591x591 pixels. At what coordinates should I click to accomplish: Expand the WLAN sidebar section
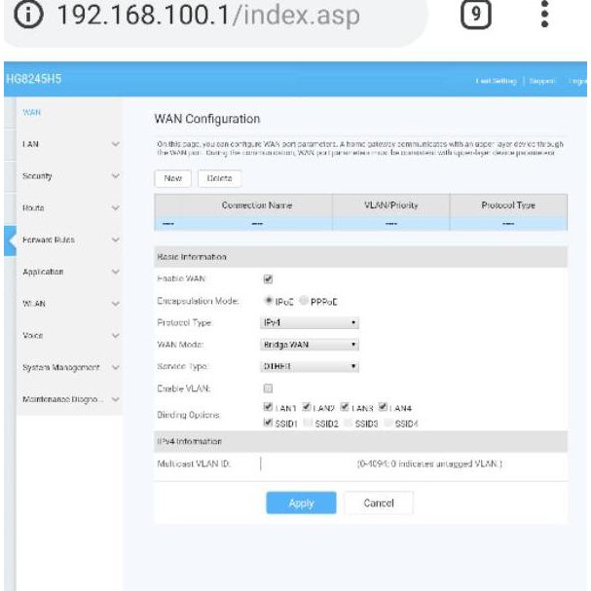click(68, 304)
